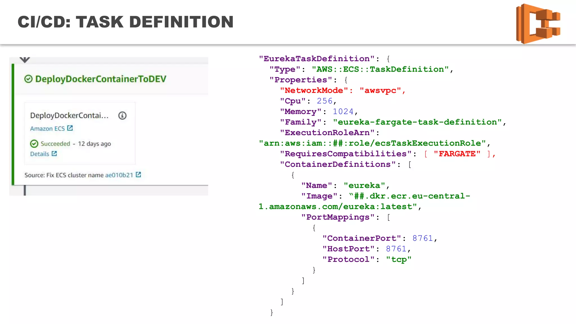Click the external-link icon next to Details
This screenshot has width=576, height=324.
click(54, 154)
